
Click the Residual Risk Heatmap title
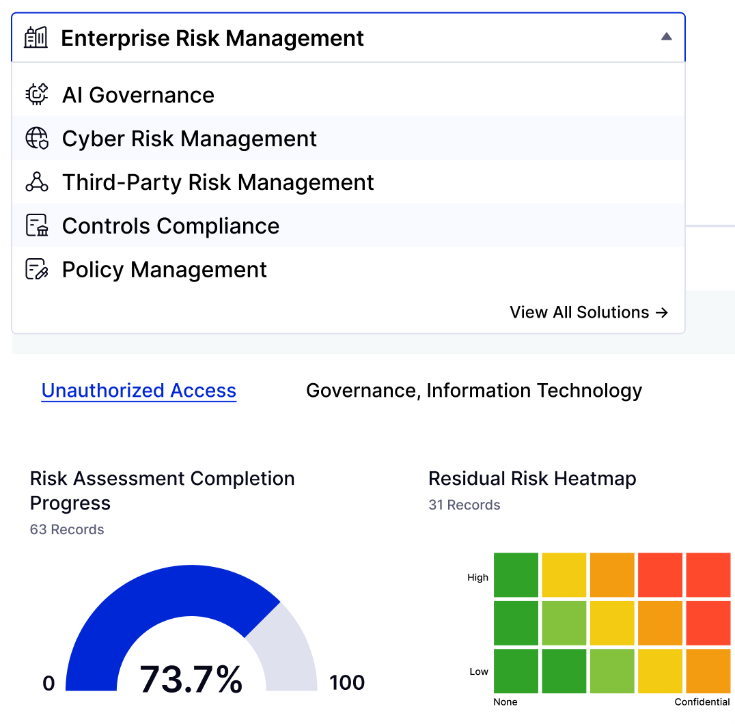coord(532,479)
